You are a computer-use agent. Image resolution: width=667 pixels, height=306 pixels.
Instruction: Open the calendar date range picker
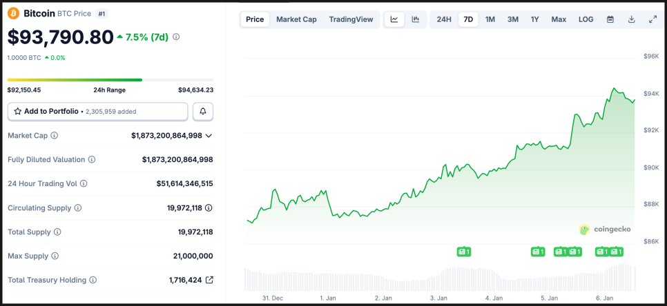[x=610, y=19]
